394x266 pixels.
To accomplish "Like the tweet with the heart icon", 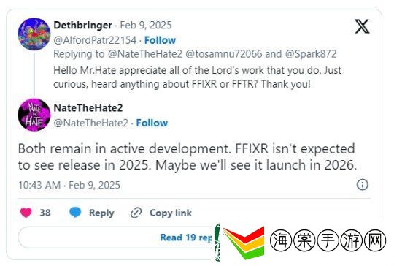I will click(26, 213).
